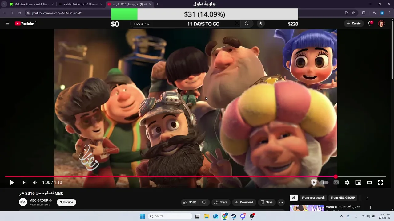Open options for the marah tv video
Image resolution: width=394 pixels, height=221 pixels.
tap(371, 207)
